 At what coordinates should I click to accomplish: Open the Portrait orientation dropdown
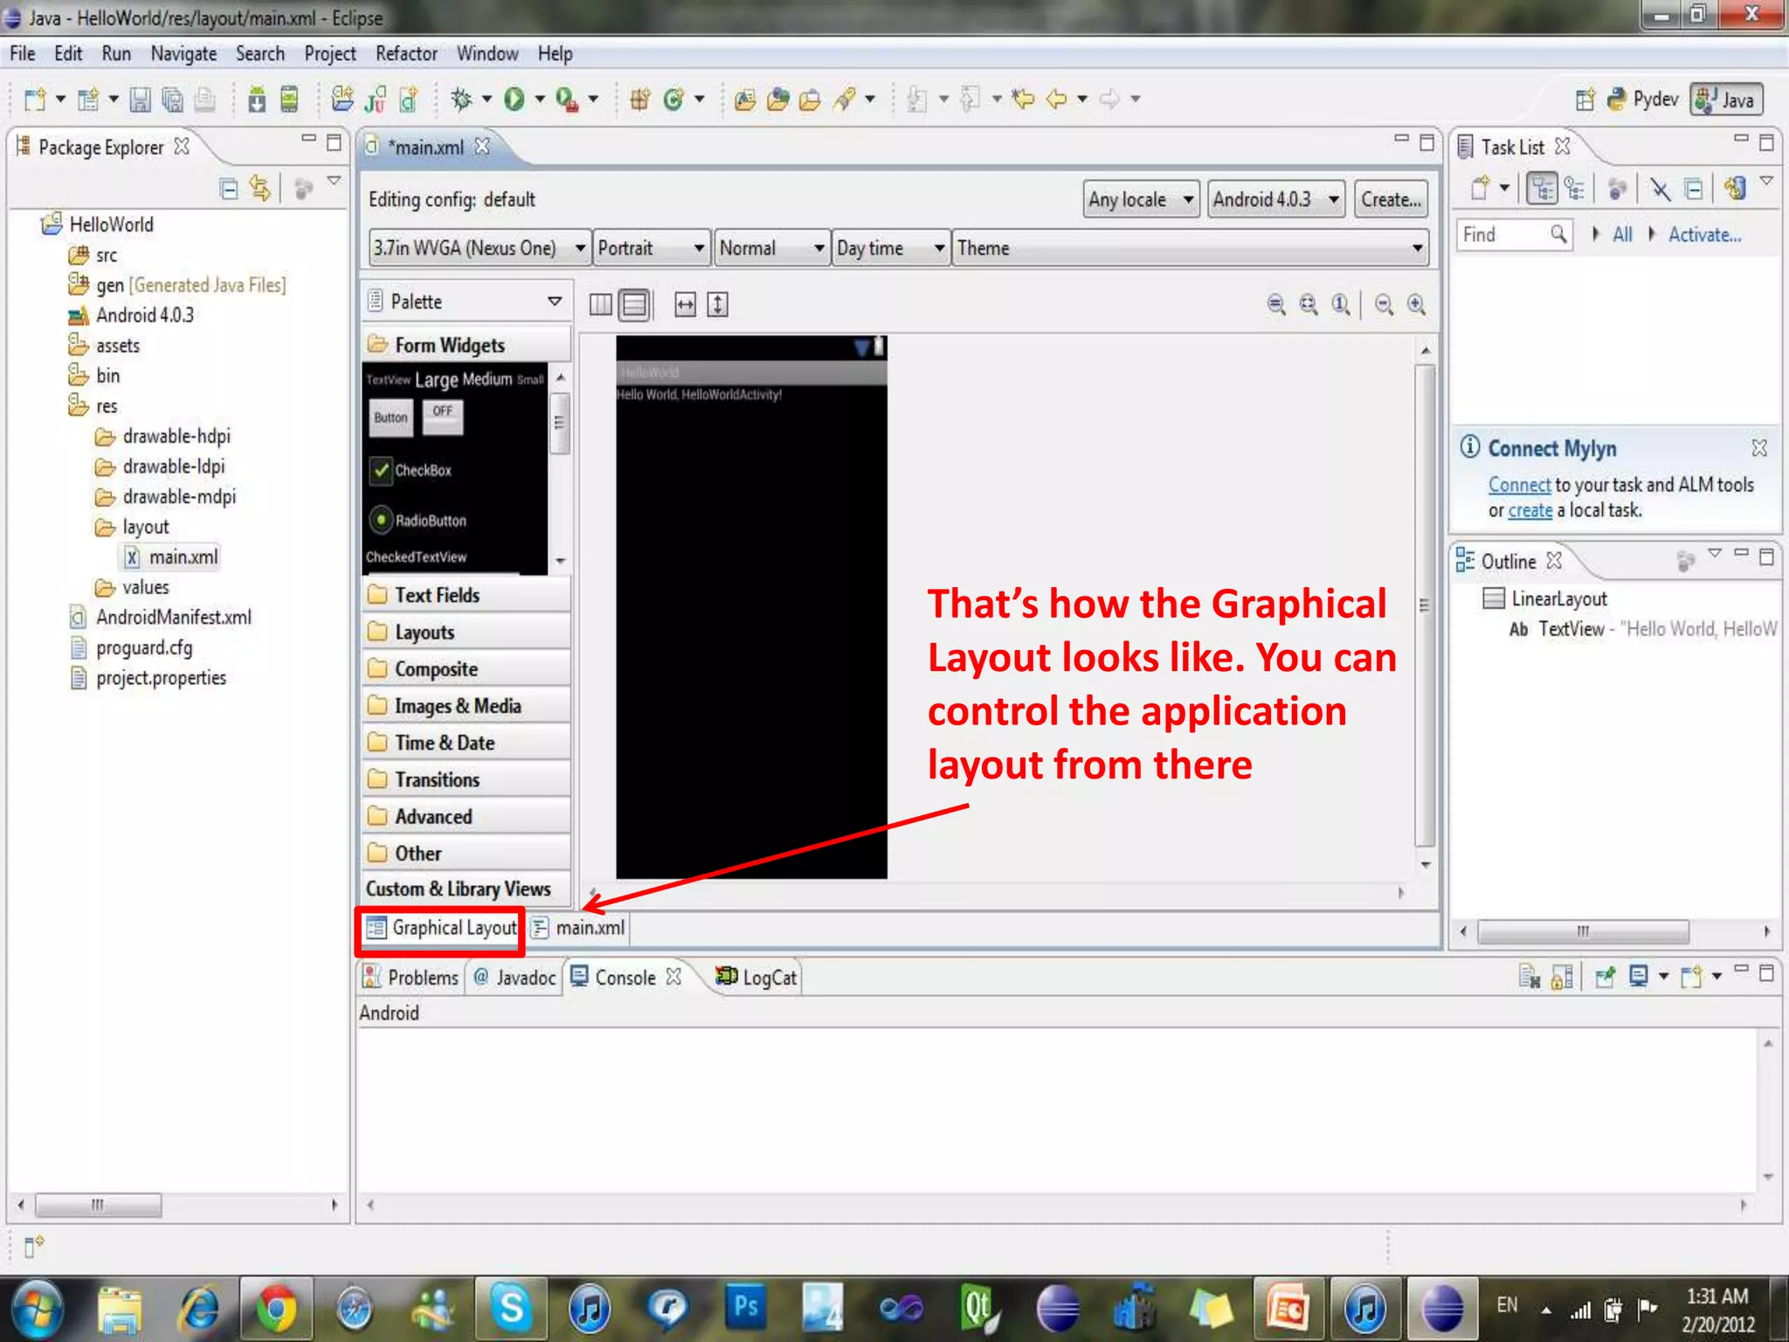(651, 248)
